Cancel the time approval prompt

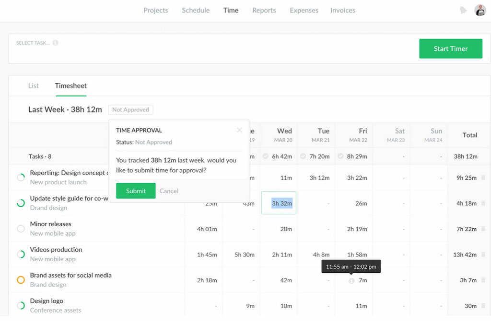coord(169,190)
